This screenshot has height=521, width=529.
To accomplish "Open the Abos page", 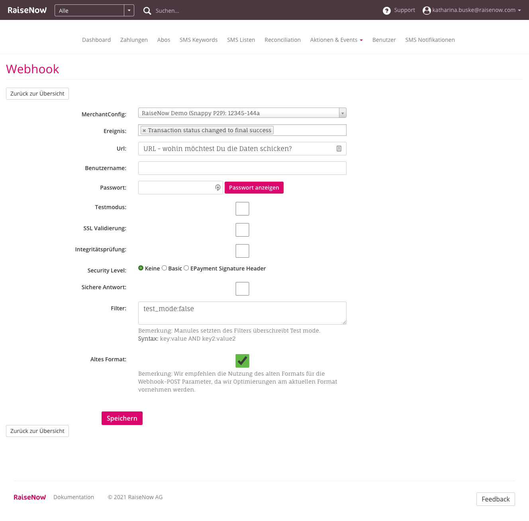I will (164, 40).
